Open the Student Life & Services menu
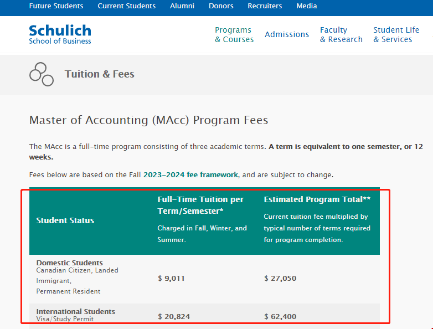The width and height of the screenshot is (433, 329). click(396, 35)
